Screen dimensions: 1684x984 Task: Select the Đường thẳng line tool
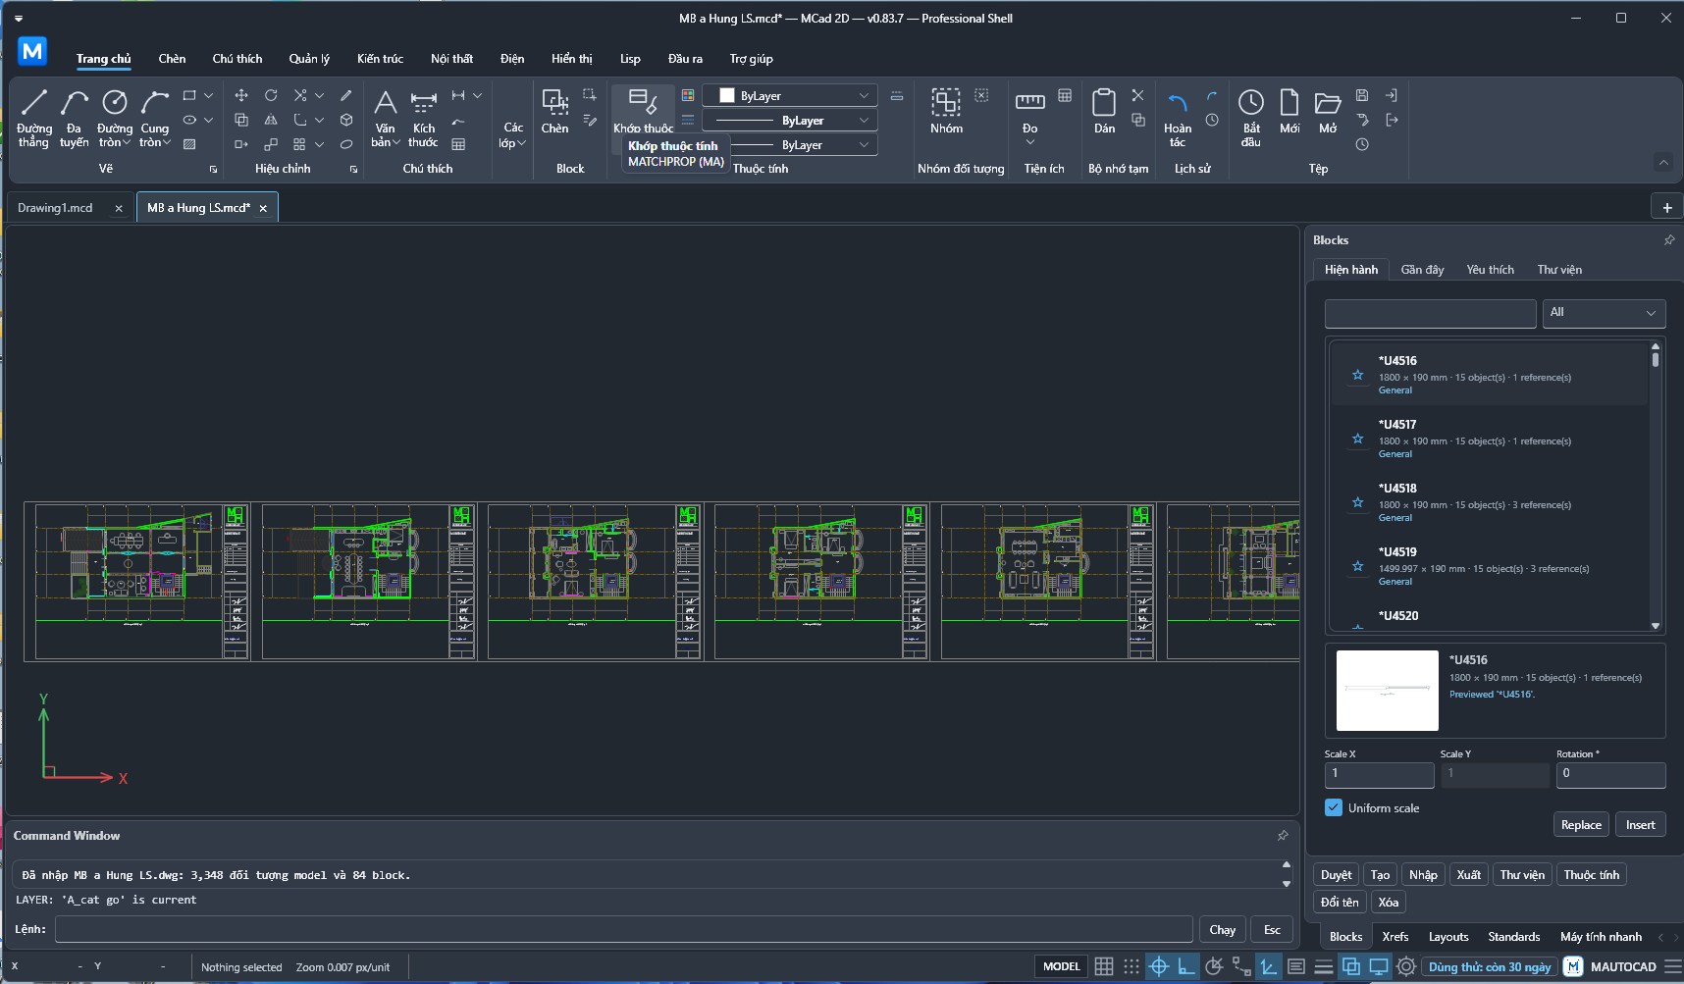[34, 118]
